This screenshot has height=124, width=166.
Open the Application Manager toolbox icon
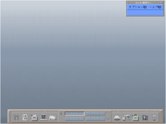tap(135, 117)
